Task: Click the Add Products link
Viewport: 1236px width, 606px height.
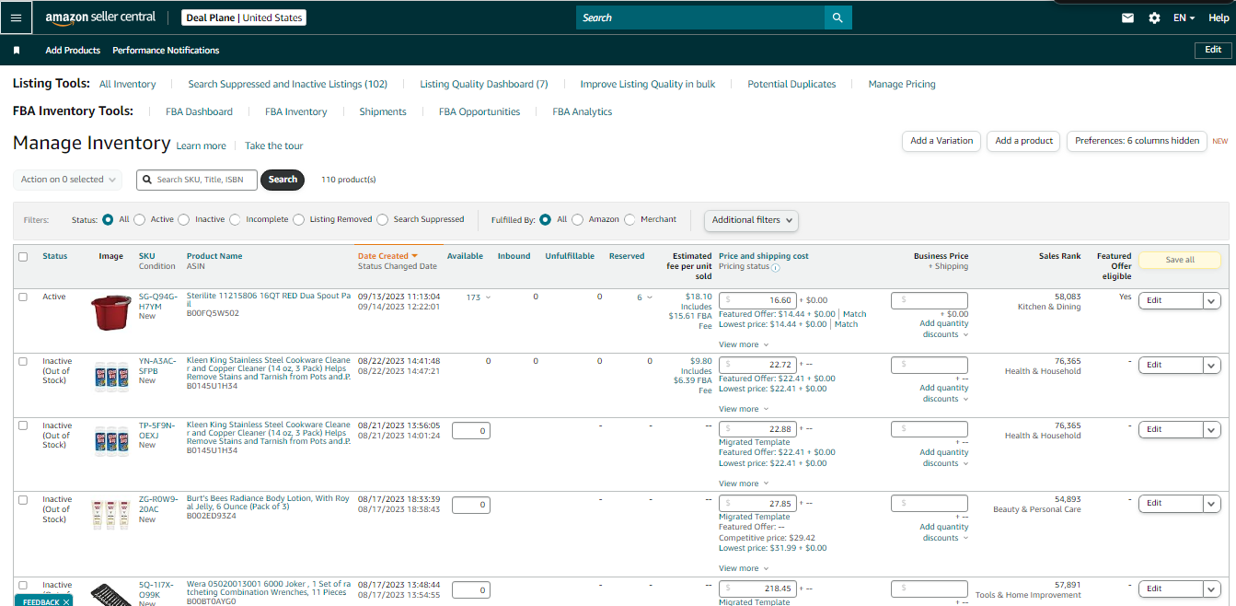Action: tap(73, 50)
